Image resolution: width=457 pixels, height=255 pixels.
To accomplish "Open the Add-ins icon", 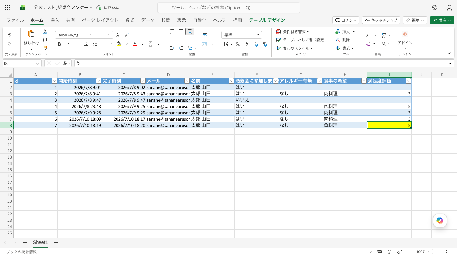I will coord(405,34).
